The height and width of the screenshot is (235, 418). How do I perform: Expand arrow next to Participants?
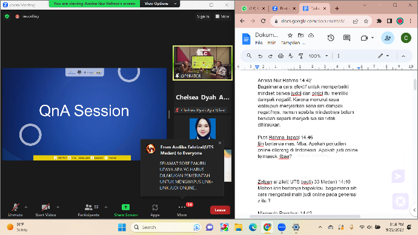106,207
